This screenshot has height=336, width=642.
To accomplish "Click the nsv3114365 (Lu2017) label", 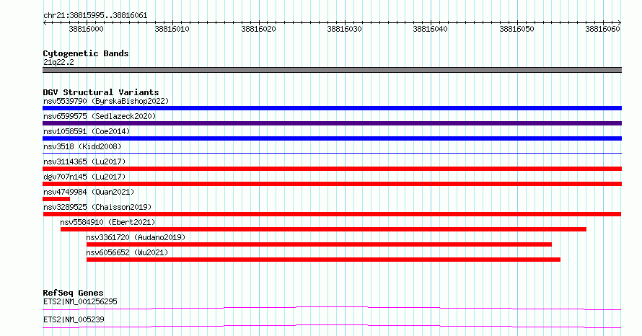I will pyautogui.click(x=84, y=162).
